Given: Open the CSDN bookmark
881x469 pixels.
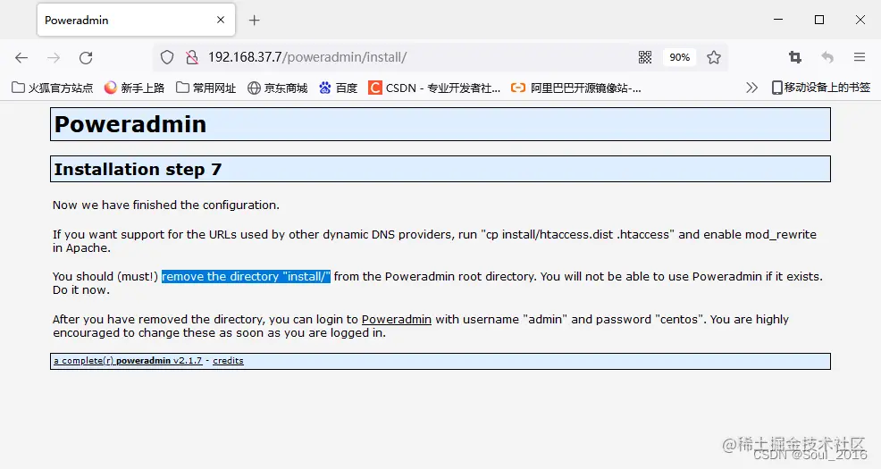Looking at the screenshot, I should [x=433, y=88].
